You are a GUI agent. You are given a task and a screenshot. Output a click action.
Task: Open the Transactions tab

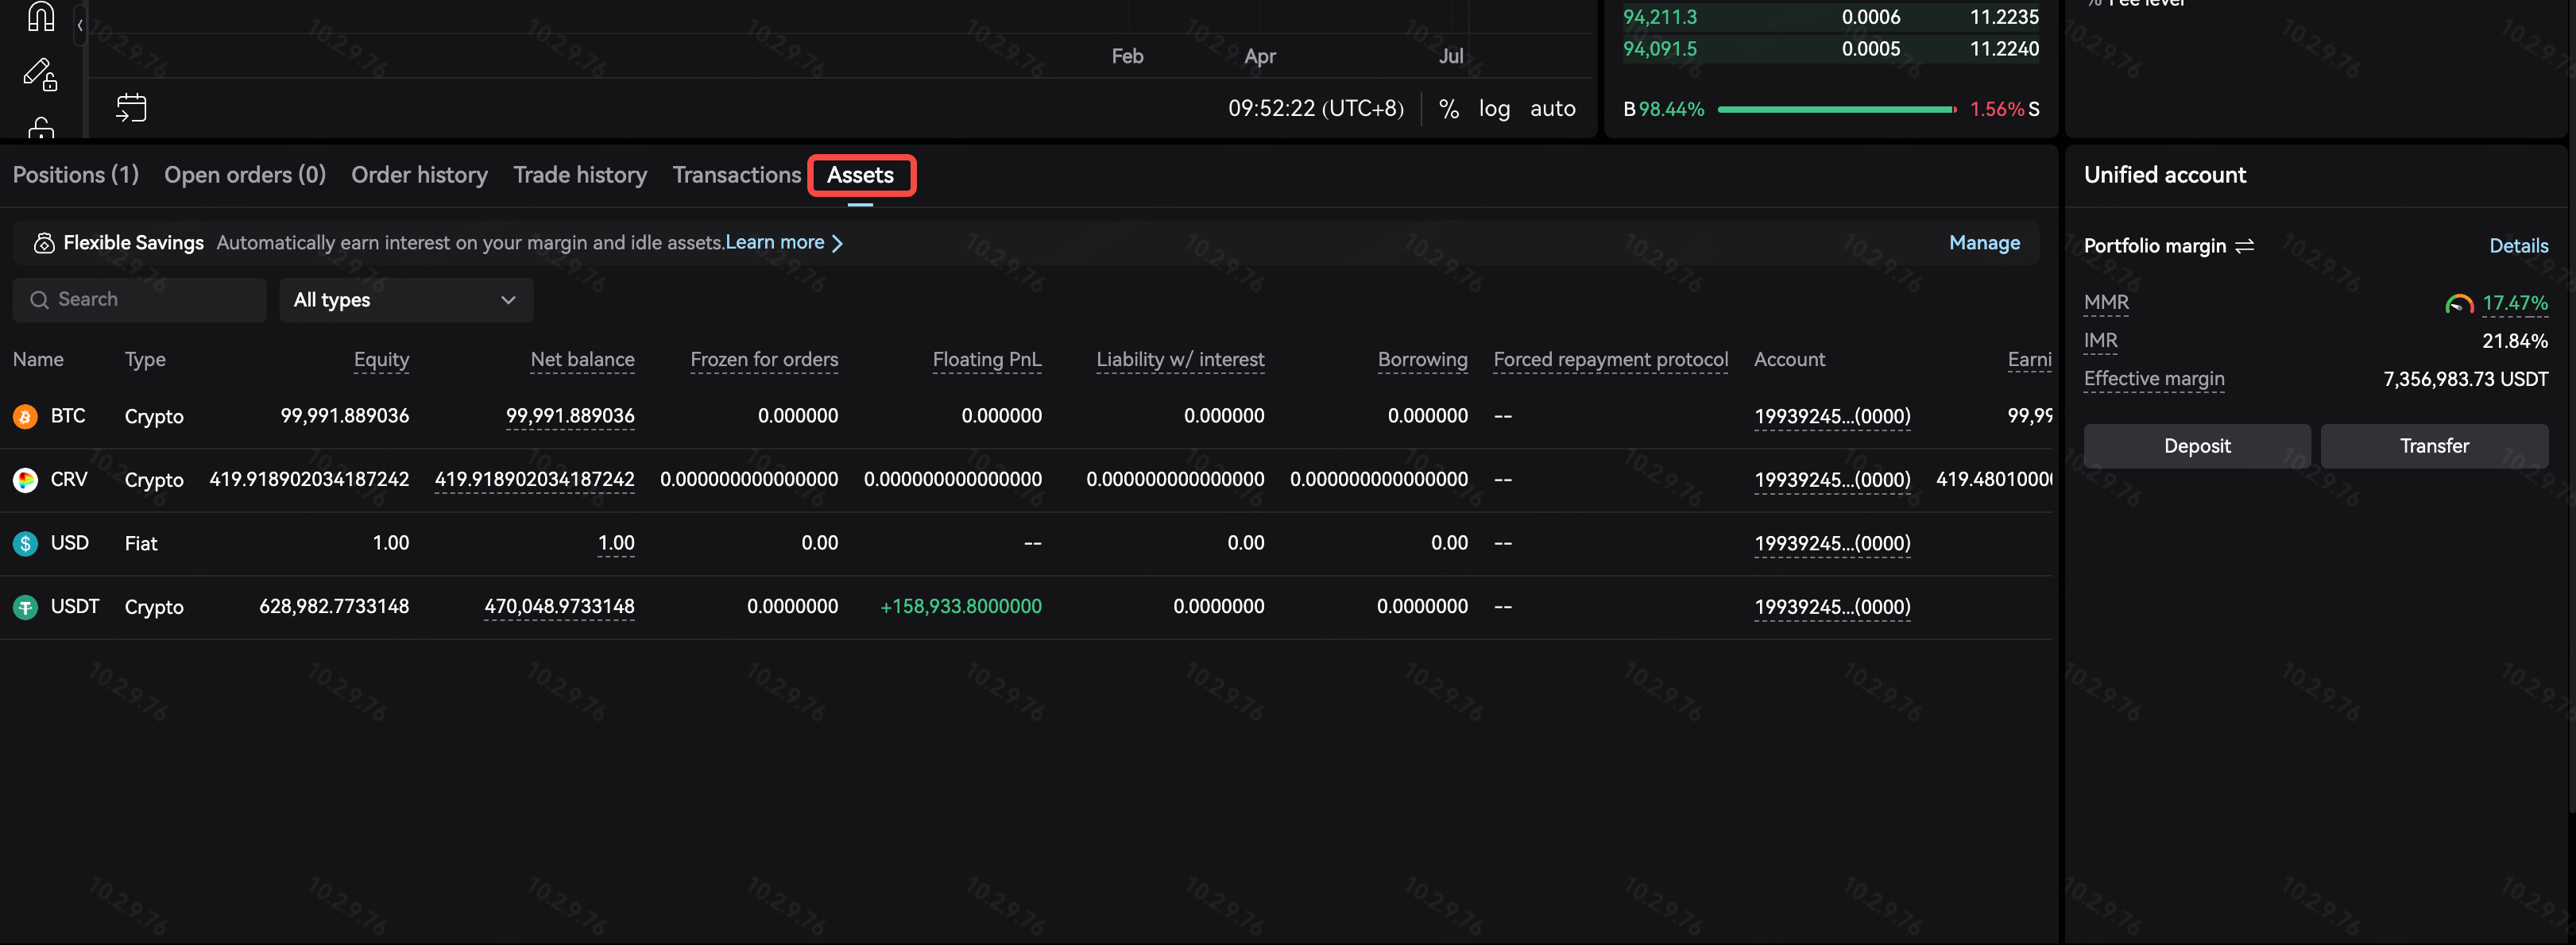coord(737,175)
